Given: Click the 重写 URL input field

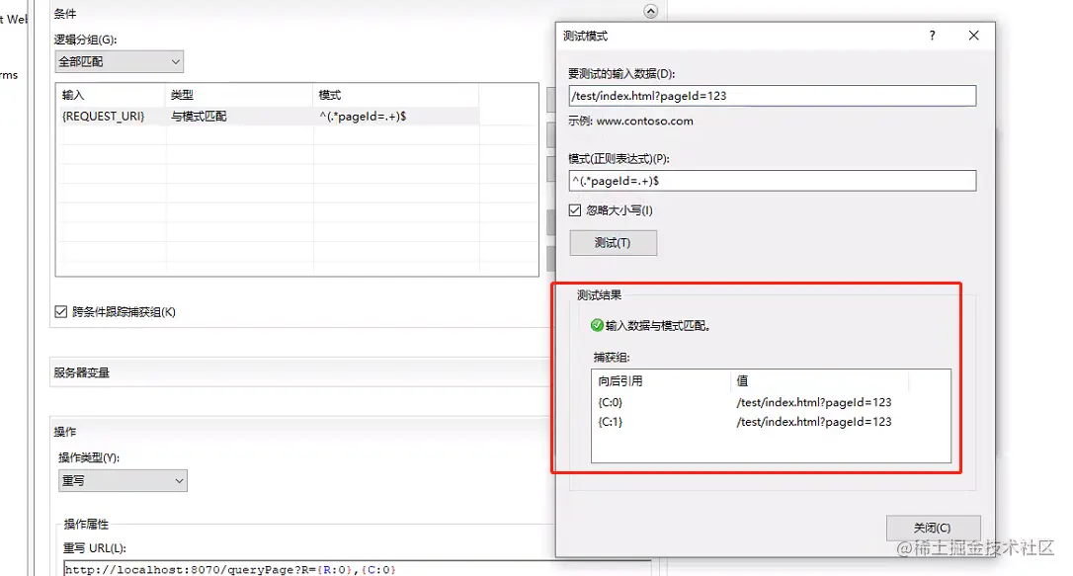Looking at the screenshot, I should click(x=356, y=569).
